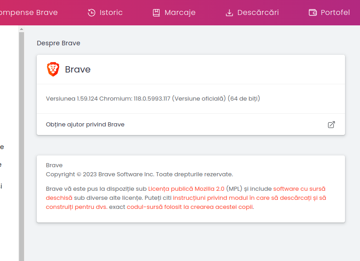This screenshot has height=261, width=360.
Task: Open codul-sursă folosit la crearea link
Action: tap(190, 207)
